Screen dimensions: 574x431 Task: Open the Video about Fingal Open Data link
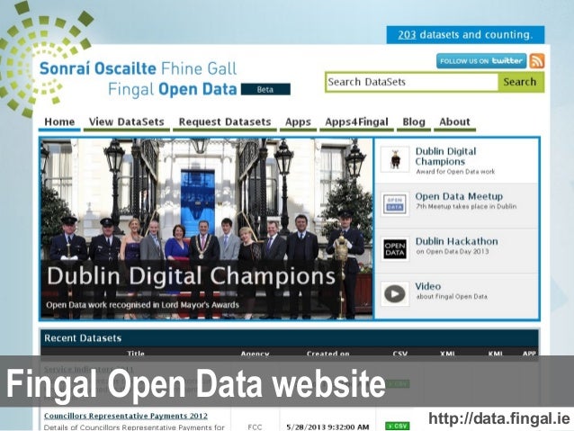pyautogui.click(x=428, y=286)
